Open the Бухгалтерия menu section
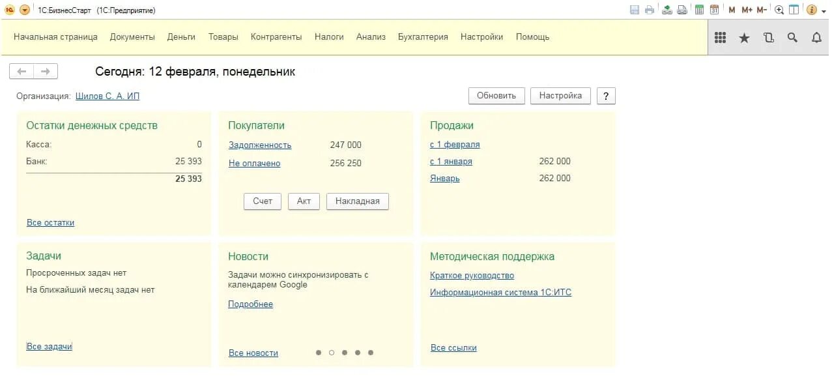The image size is (832, 380). click(x=423, y=37)
